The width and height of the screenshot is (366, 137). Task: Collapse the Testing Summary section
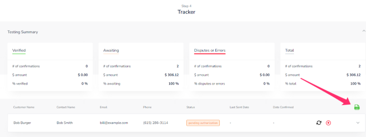coord(364,31)
